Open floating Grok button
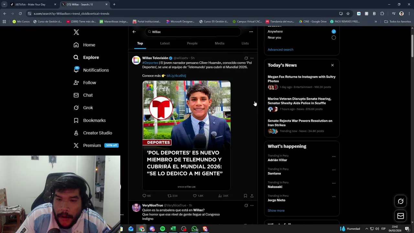This screenshot has width=414, height=233. (400, 201)
